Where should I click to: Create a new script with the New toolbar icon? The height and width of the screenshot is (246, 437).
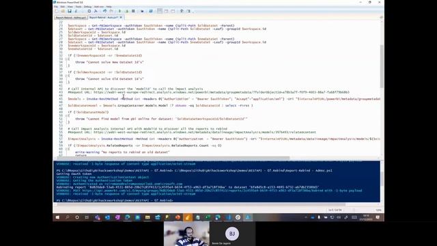pos(57,11)
